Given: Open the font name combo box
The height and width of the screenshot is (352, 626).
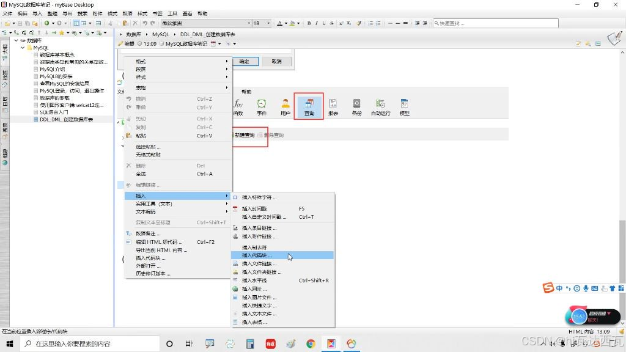Looking at the screenshot, I should (206, 23).
